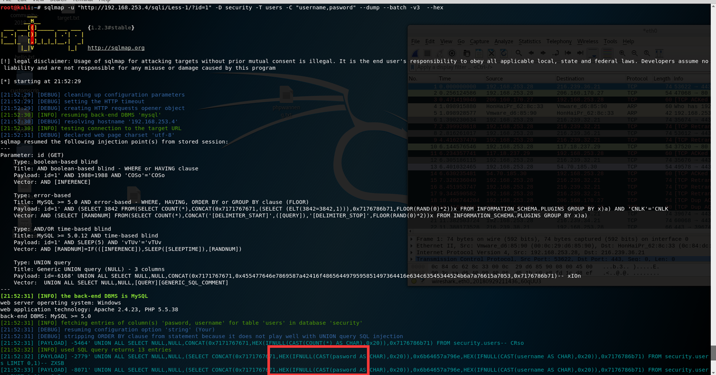This screenshot has width=716, height=375.
Task: Select ARP packet with source Vmware_d6:85:90
Action: coord(559,113)
